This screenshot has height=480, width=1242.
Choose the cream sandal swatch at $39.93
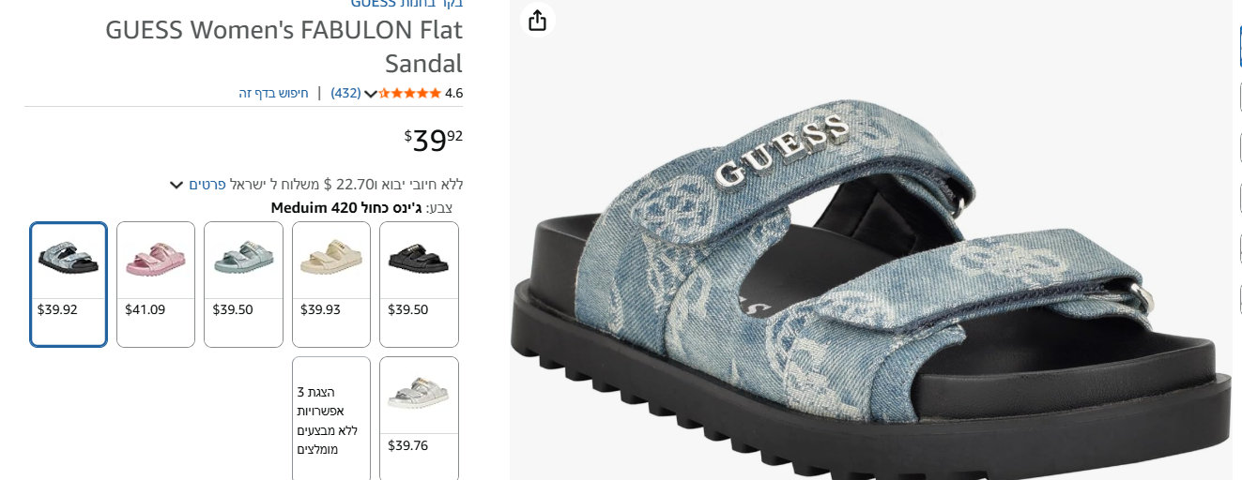tap(331, 284)
